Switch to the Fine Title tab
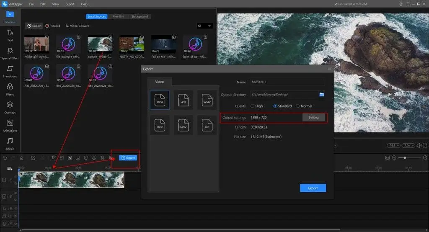 [118, 16]
